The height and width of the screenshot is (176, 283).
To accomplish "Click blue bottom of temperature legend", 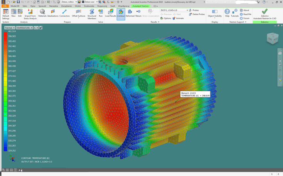I will pyautogui.click(x=5, y=149).
